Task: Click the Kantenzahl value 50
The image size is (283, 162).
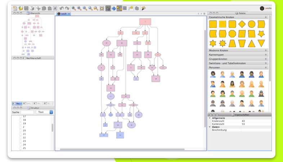Action: click(x=243, y=124)
